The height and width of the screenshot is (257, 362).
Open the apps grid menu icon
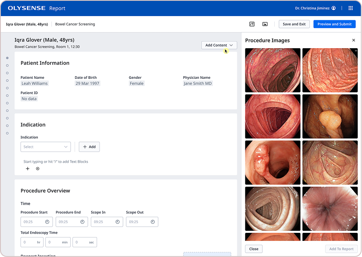point(351,8)
